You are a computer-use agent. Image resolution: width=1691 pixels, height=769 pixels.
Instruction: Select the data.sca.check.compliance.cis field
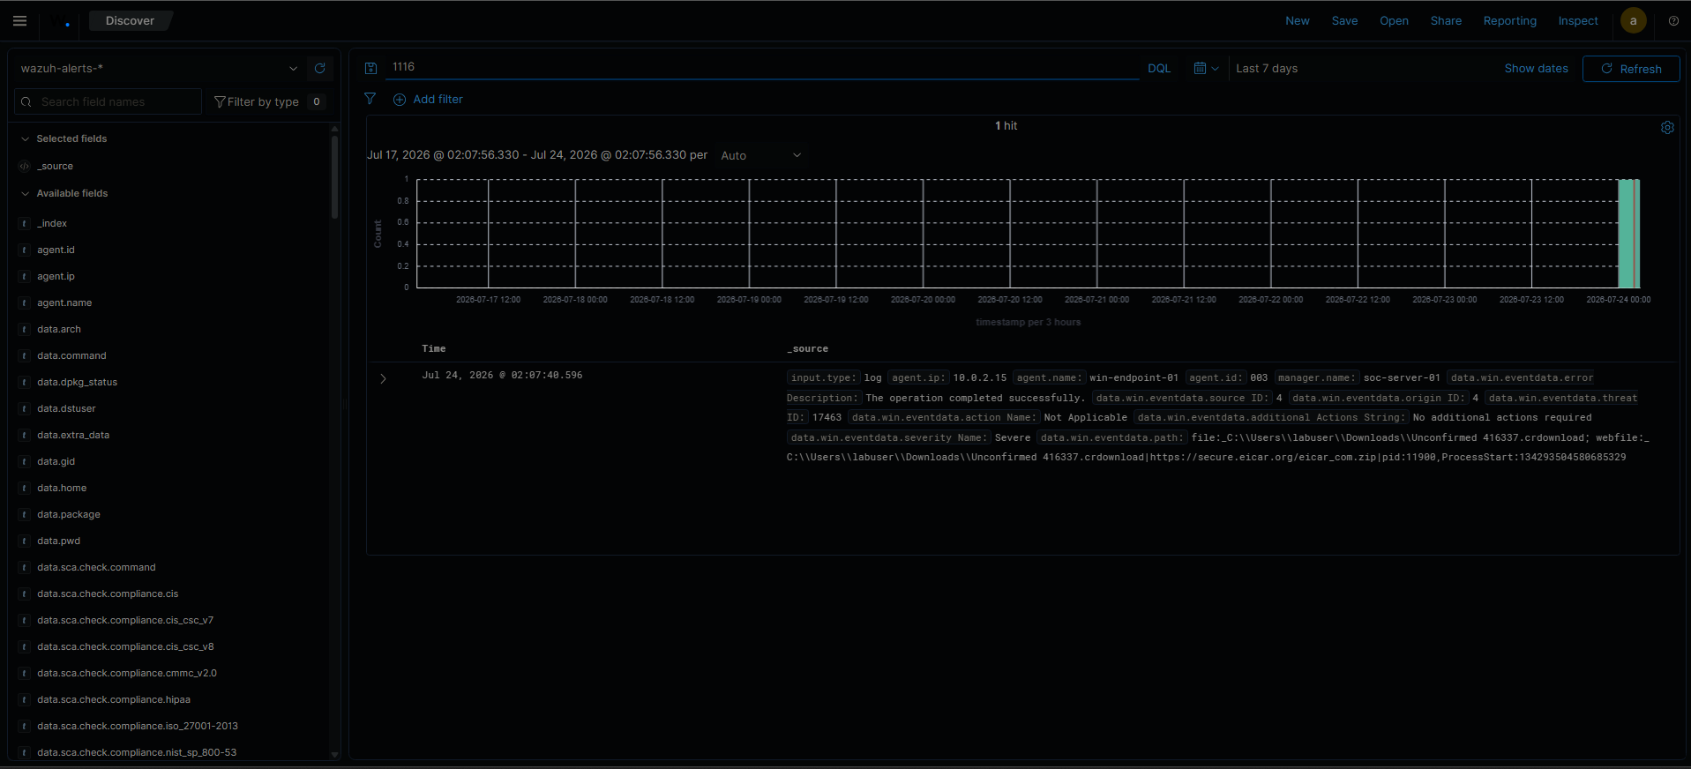tap(108, 594)
